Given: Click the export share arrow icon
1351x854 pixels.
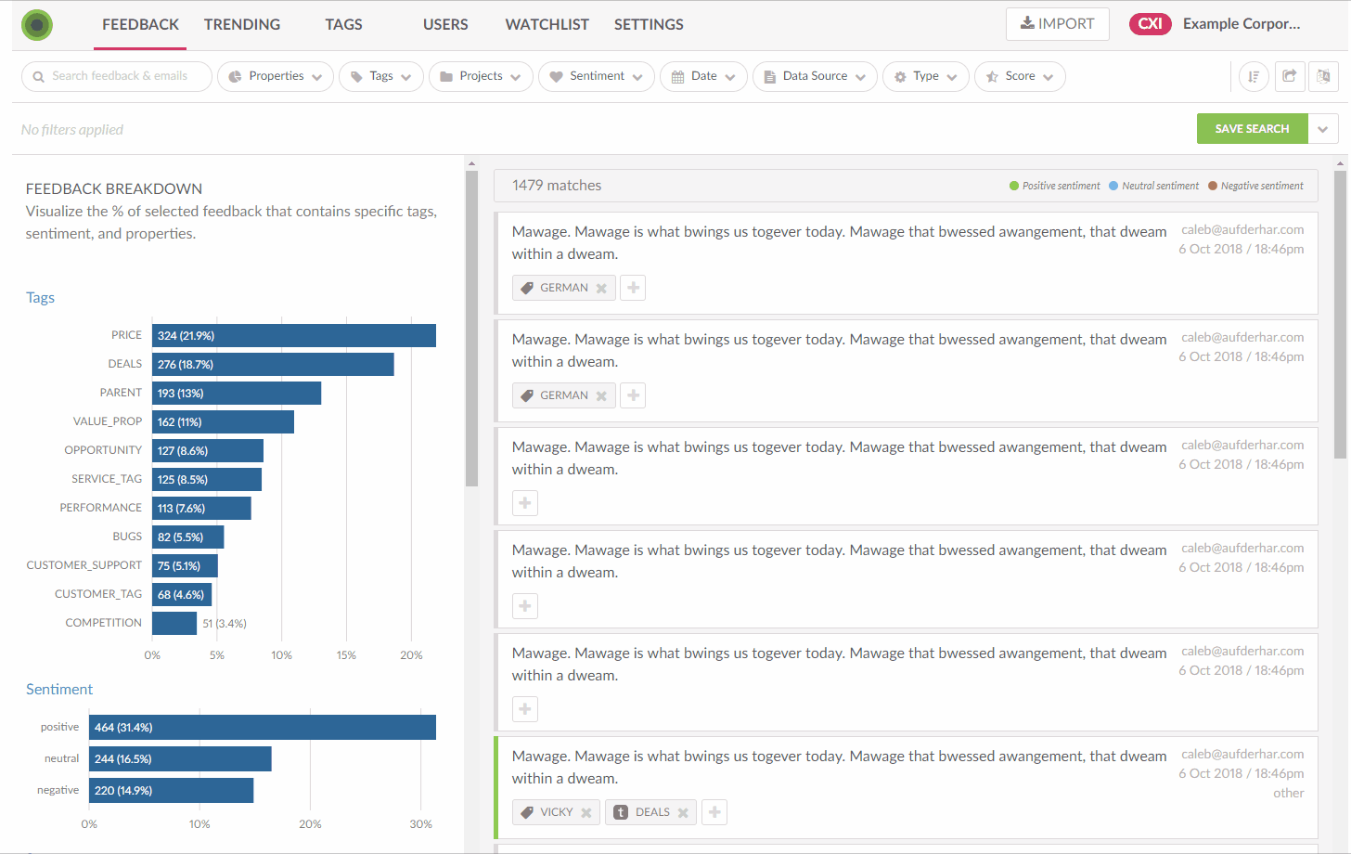Looking at the screenshot, I should tap(1290, 76).
